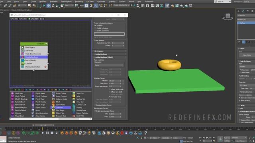Image resolution: width=255 pixels, height=143 pixels.
Task: Open the Animation menu
Action: coord(53,2)
